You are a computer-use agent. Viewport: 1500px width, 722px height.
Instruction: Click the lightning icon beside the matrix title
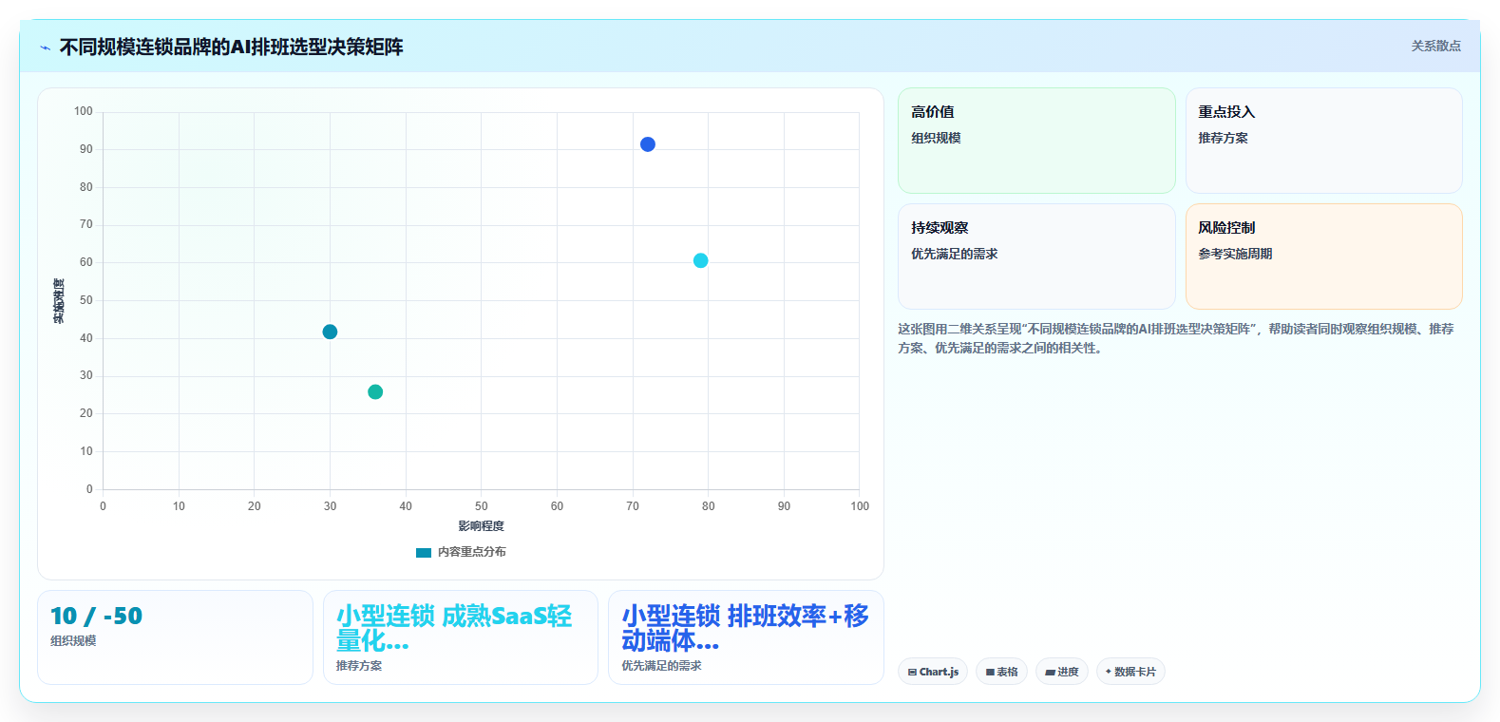45,47
